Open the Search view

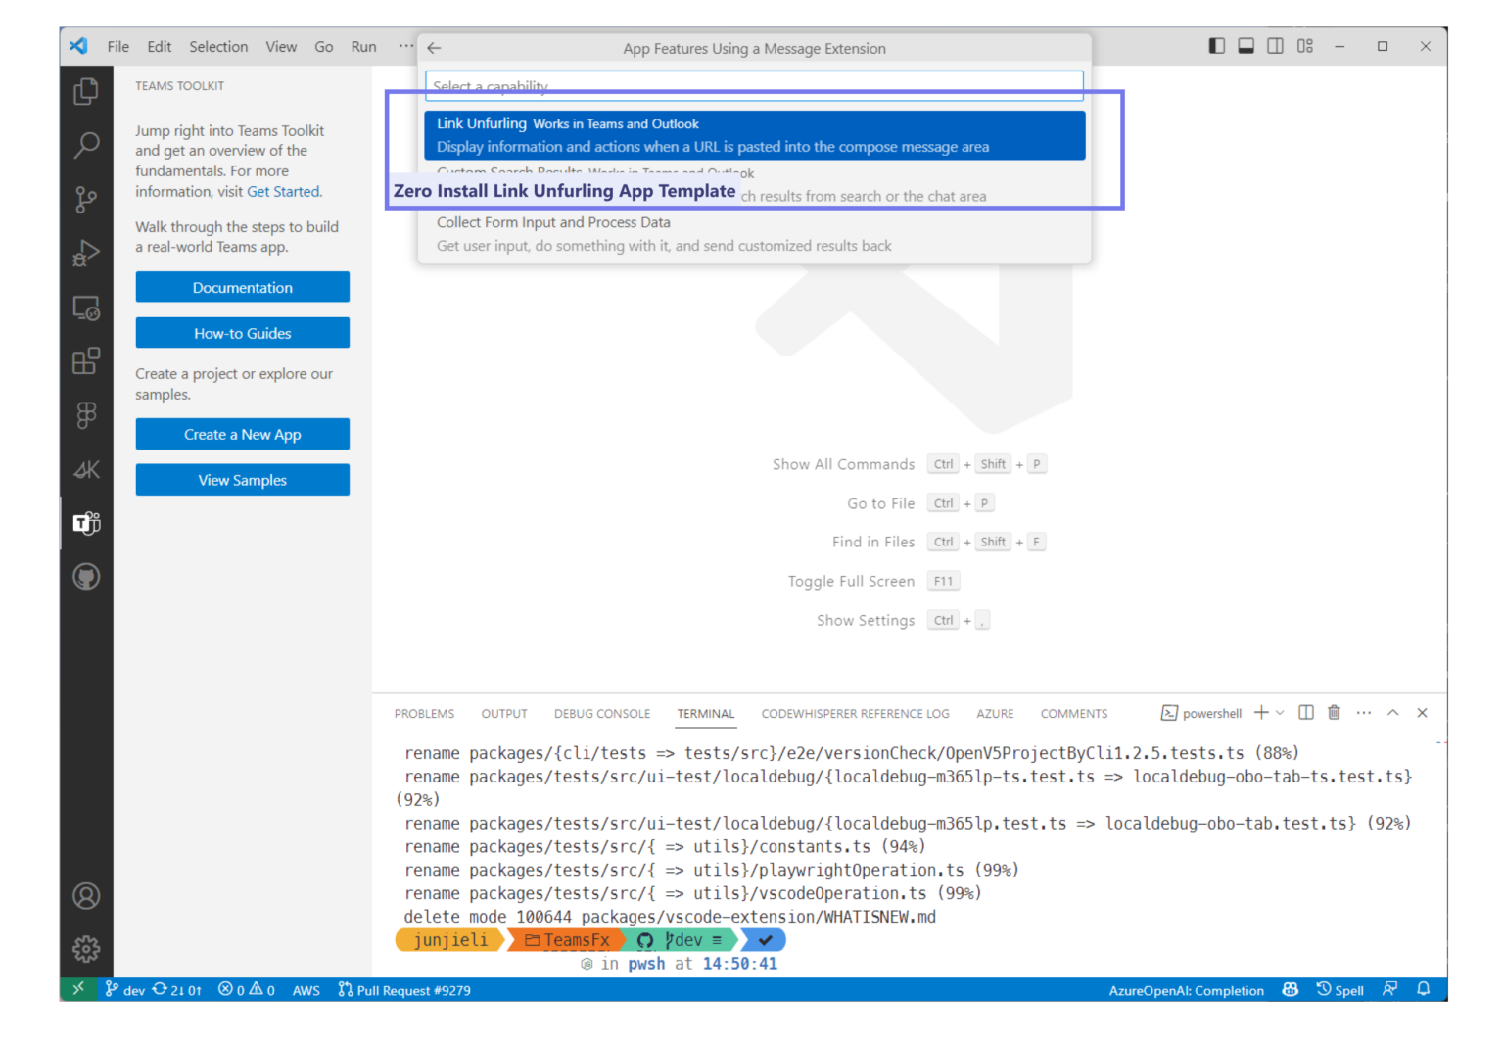pyautogui.click(x=86, y=145)
